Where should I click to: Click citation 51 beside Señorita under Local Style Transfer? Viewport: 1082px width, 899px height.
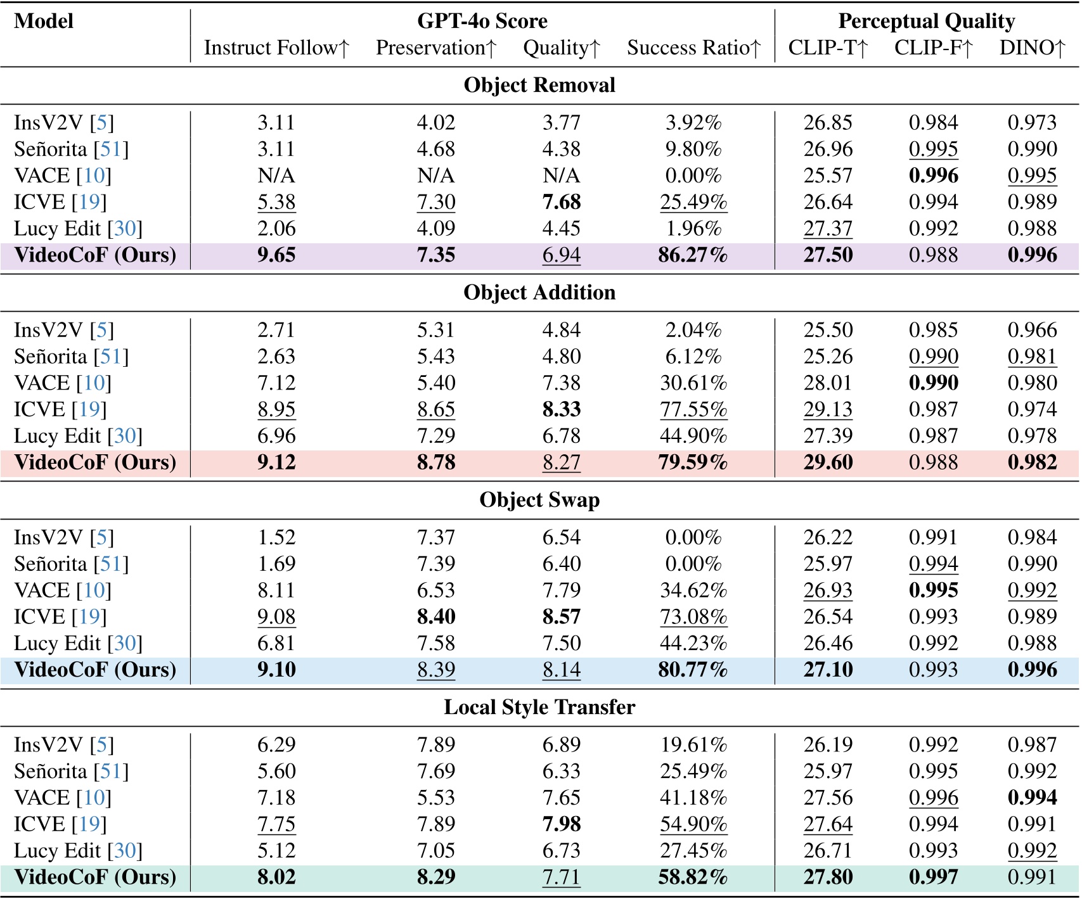click(x=111, y=772)
